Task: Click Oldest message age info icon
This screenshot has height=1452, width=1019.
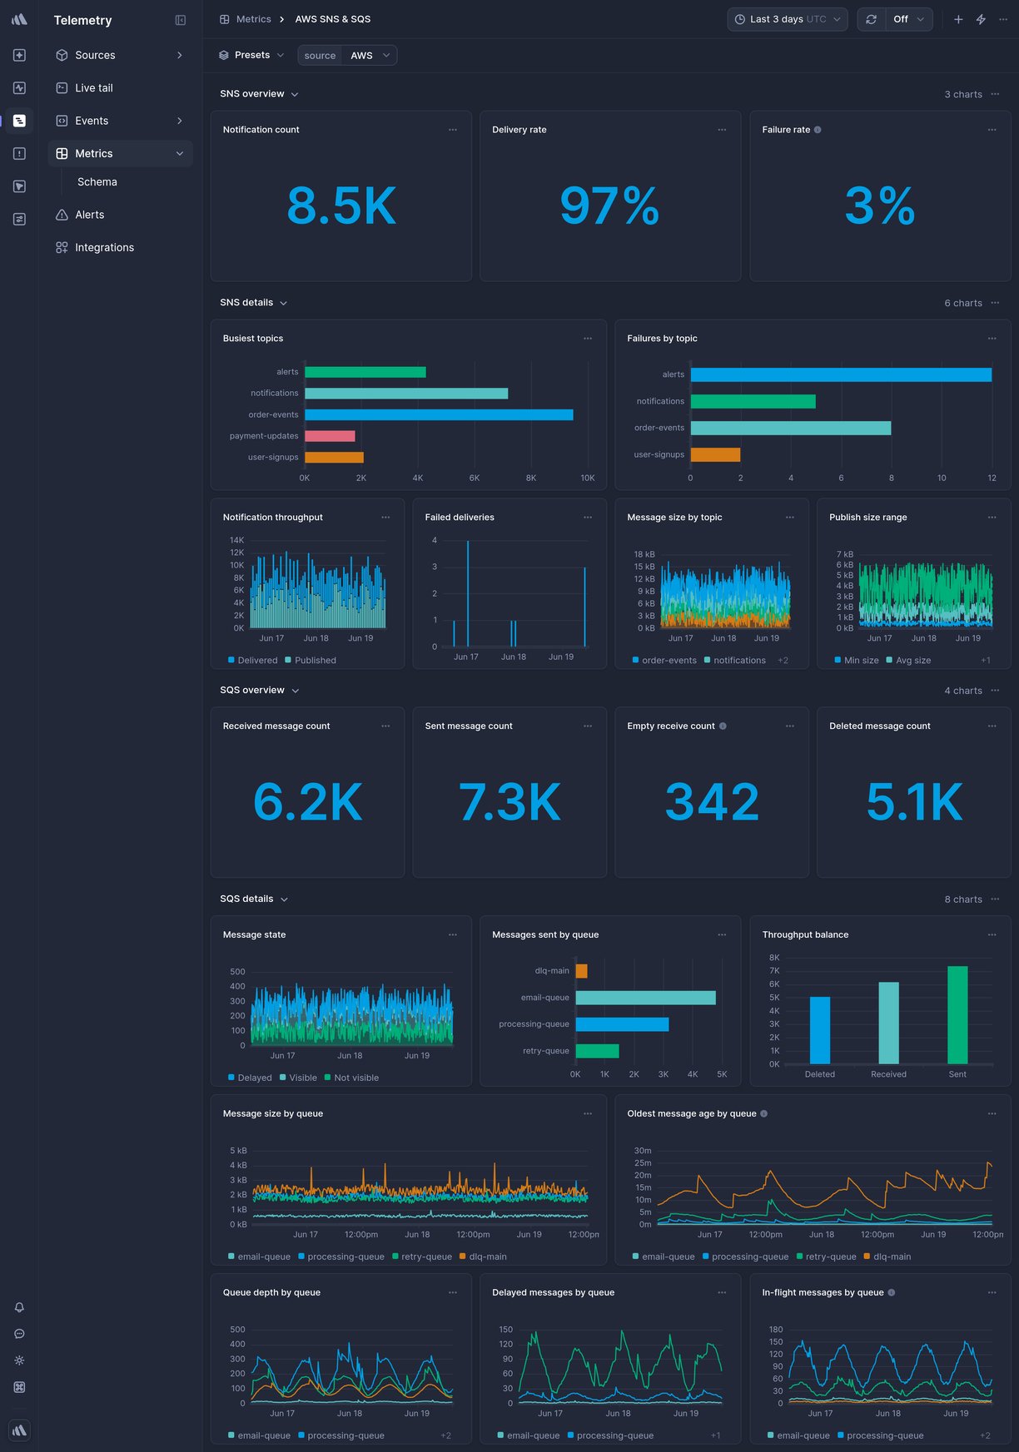Action: 764,1114
